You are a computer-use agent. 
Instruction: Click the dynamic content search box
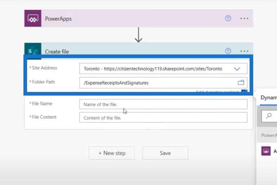point(269,116)
